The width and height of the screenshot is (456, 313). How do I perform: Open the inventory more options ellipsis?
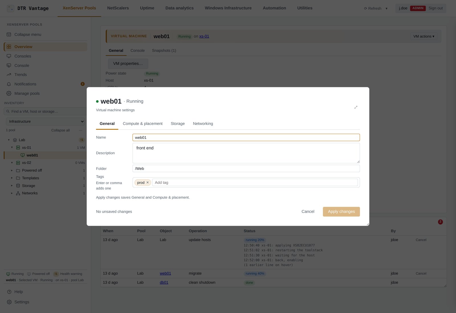point(81,130)
